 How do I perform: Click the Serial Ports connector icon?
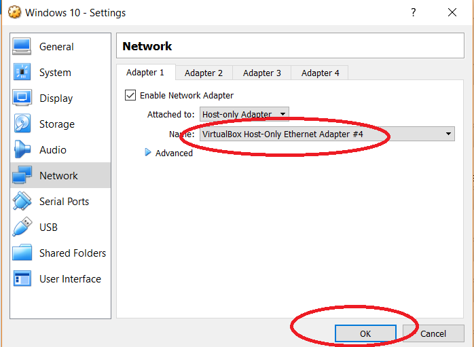point(22,201)
